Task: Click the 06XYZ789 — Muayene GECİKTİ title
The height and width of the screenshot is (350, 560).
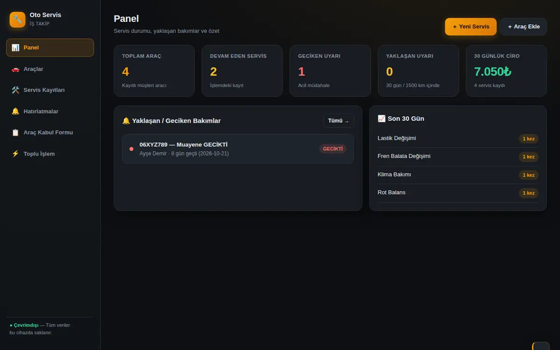Action: (183, 145)
